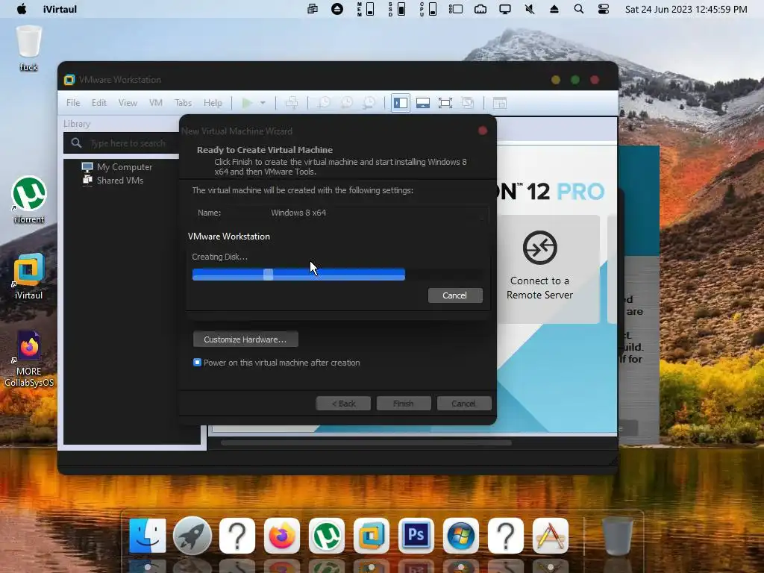This screenshot has height=573, width=764.
Task: Open the VM menu
Action: pos(156,103)
